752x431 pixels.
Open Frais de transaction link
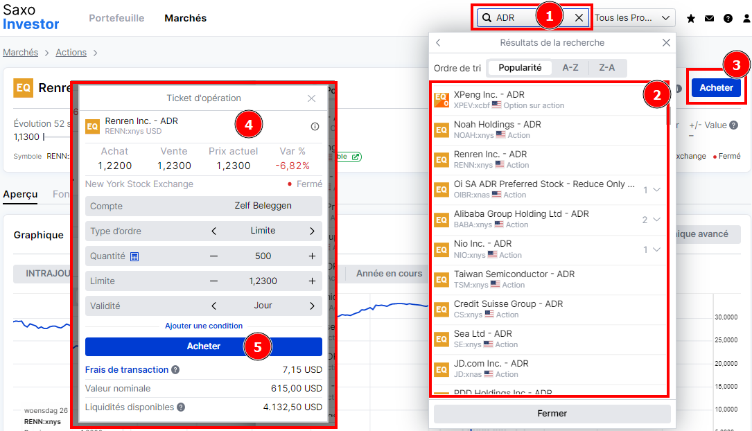pyautogui.click(x=127, y=369)
